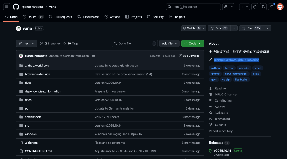Click the Contributing people icon
This screenshot has height=159, width=287.
(211, 101)
